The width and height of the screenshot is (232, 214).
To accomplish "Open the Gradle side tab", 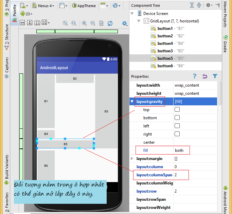I will [x=225, y=44].
